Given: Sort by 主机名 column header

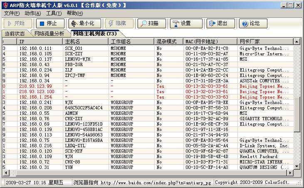Looking at the screenshot, I should (x=86, y=42).
